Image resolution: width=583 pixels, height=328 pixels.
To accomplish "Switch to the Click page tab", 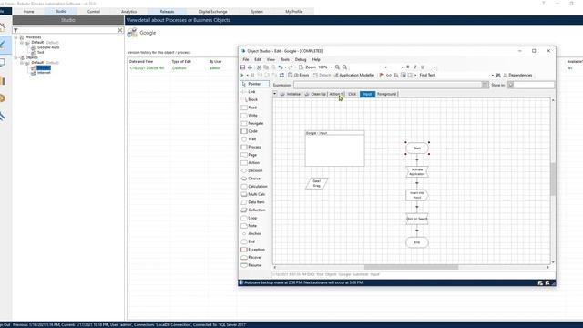I will 353,94.
